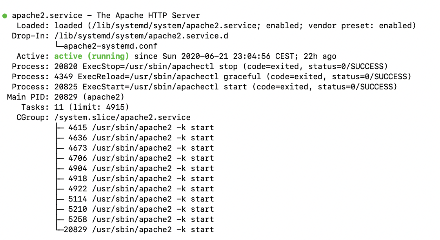Screen dimensions: 440x240
Task: Click the green "active (running)" status text
Action: point(91,56)
